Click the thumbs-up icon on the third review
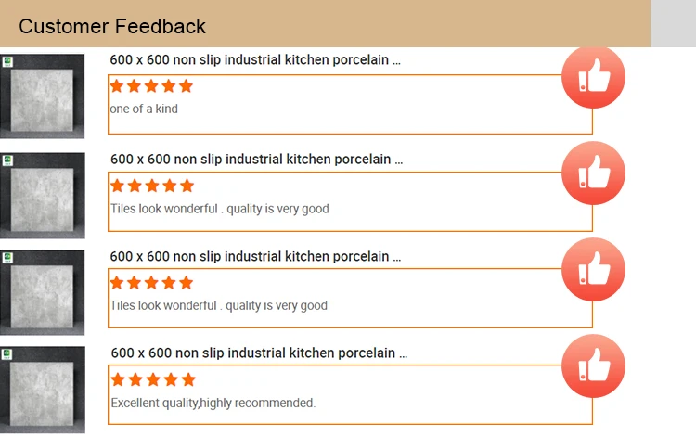696x436 pixels. coord(594,270)
